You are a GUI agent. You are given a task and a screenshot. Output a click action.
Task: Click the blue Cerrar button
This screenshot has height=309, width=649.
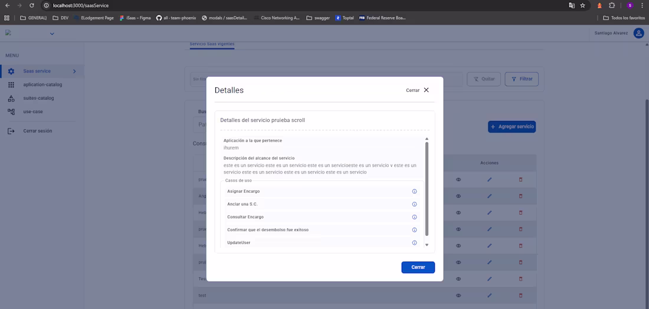click(418, 267)
